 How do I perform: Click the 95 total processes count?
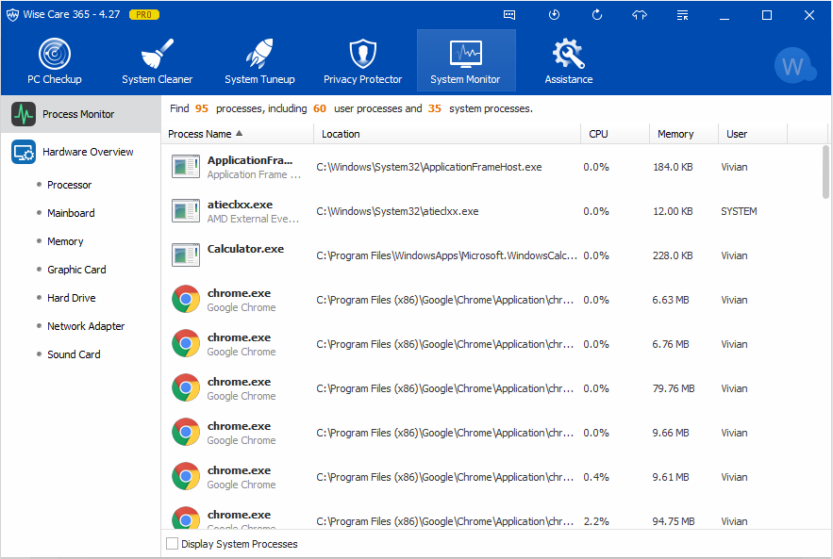click(201, 108)
